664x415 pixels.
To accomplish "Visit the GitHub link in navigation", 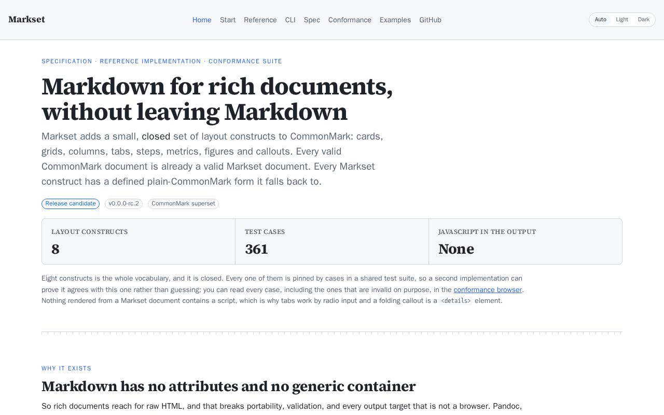I will tap(431, 20).
